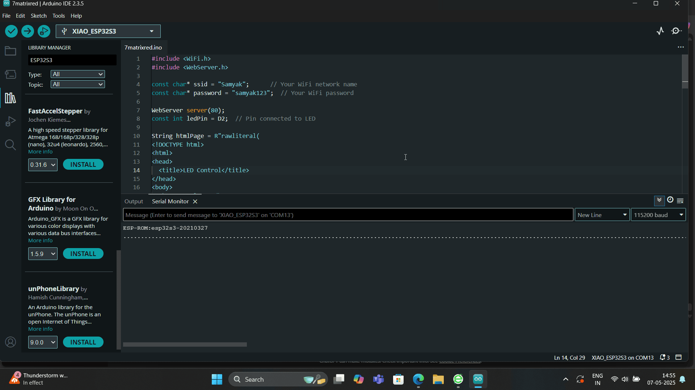Close the Serial Monitor tab

pyautogui.click(x=195, y=201)
